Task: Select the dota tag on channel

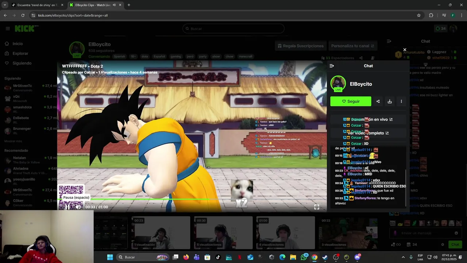Action: (x=145, y=57)
